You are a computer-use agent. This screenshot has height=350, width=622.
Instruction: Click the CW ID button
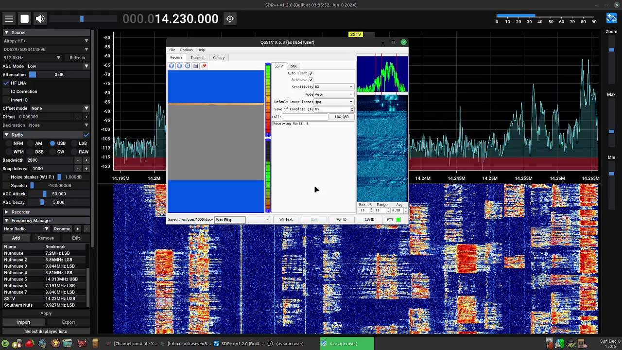click(x=369, y=220)
